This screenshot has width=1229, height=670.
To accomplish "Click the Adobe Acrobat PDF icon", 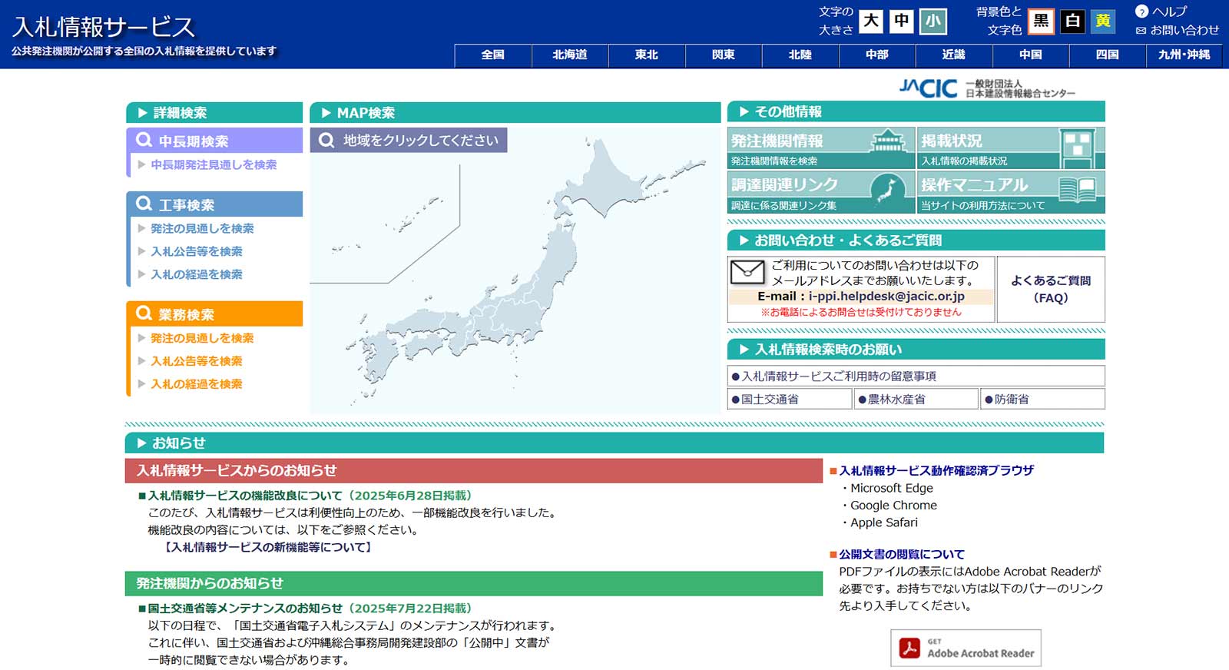I will pos(909,648).
